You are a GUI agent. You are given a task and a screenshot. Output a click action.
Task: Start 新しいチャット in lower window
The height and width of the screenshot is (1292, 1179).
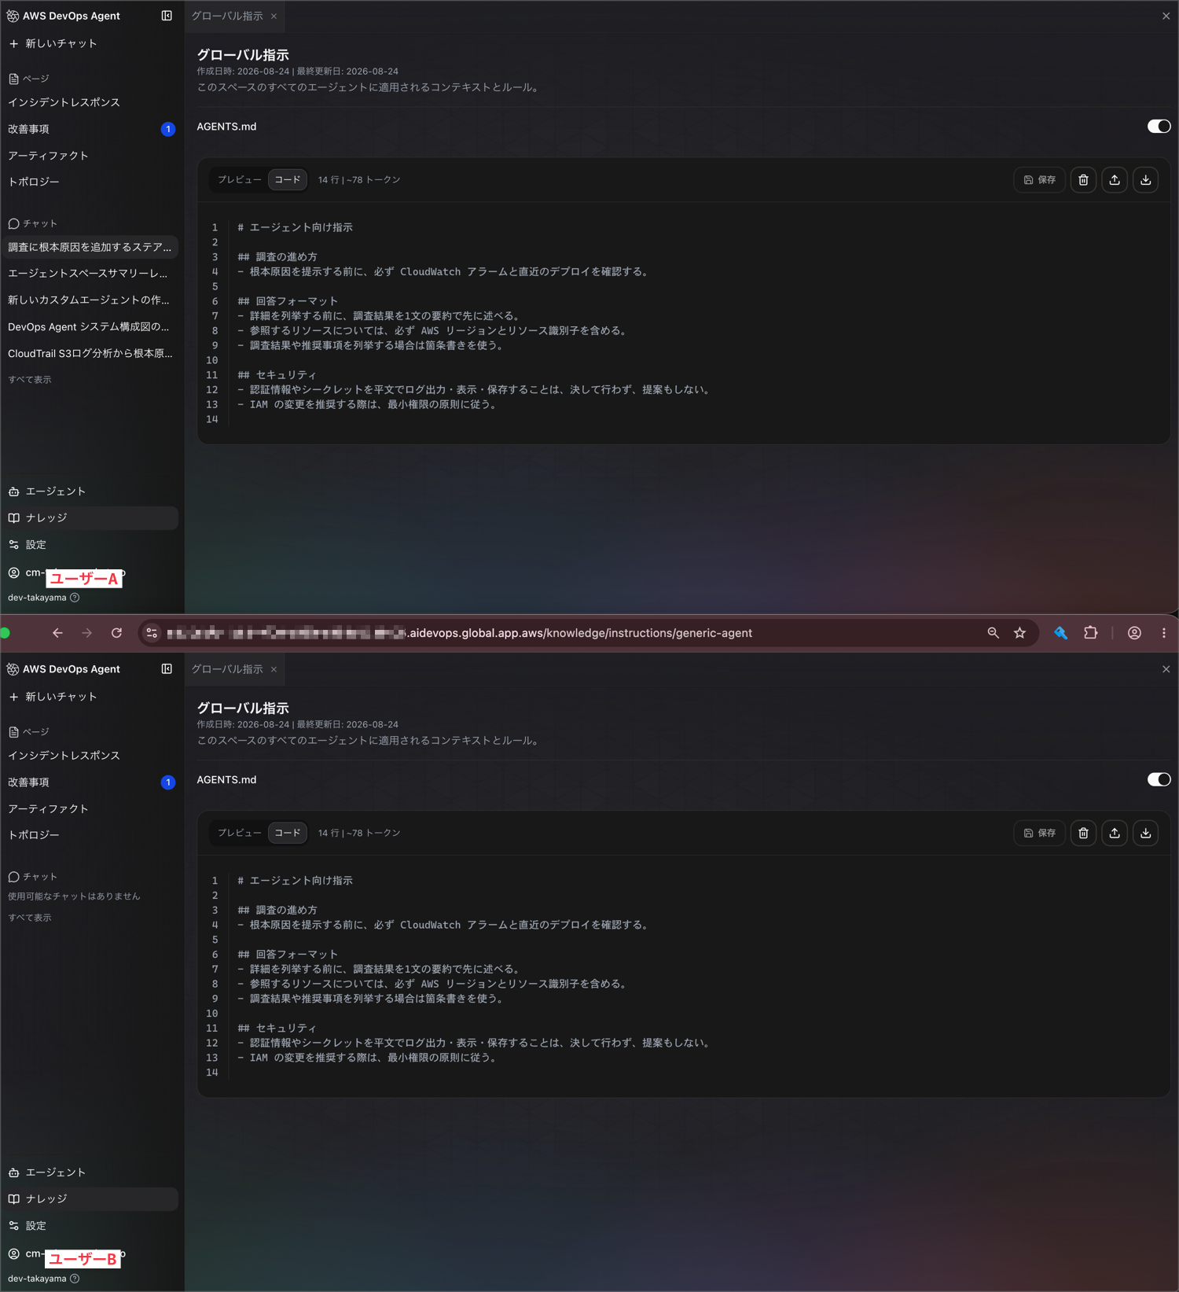(53, 697)
